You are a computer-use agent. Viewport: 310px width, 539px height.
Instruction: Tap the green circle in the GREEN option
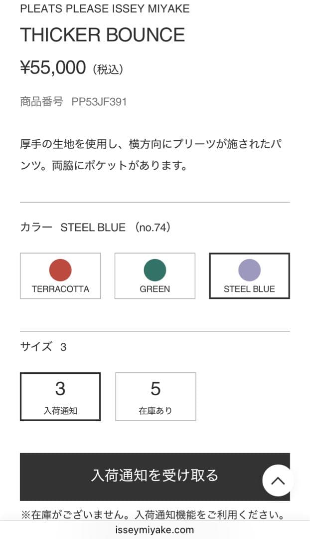155,270
